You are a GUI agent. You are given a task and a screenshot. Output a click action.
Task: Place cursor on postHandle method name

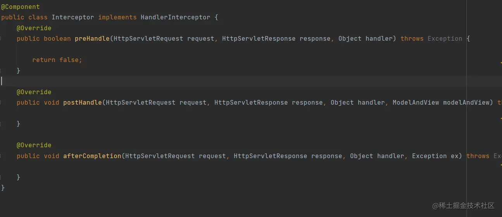pyautogui.click(x=82, y=103)
